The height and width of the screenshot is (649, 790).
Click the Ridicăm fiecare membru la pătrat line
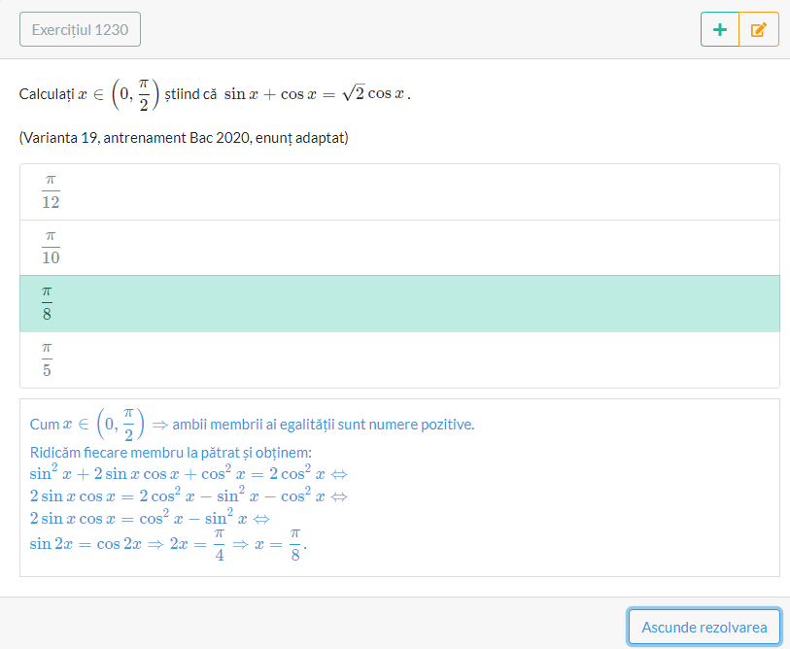(171, 452)
